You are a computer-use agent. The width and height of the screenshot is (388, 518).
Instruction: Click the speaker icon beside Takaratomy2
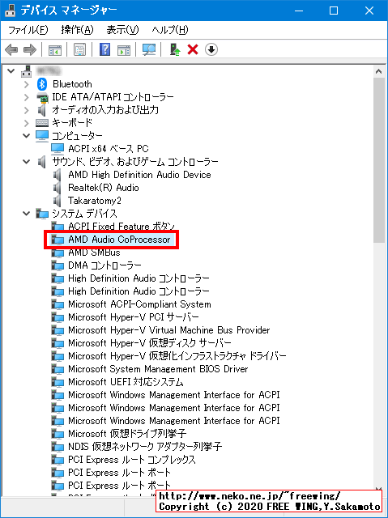pos(58,201)
